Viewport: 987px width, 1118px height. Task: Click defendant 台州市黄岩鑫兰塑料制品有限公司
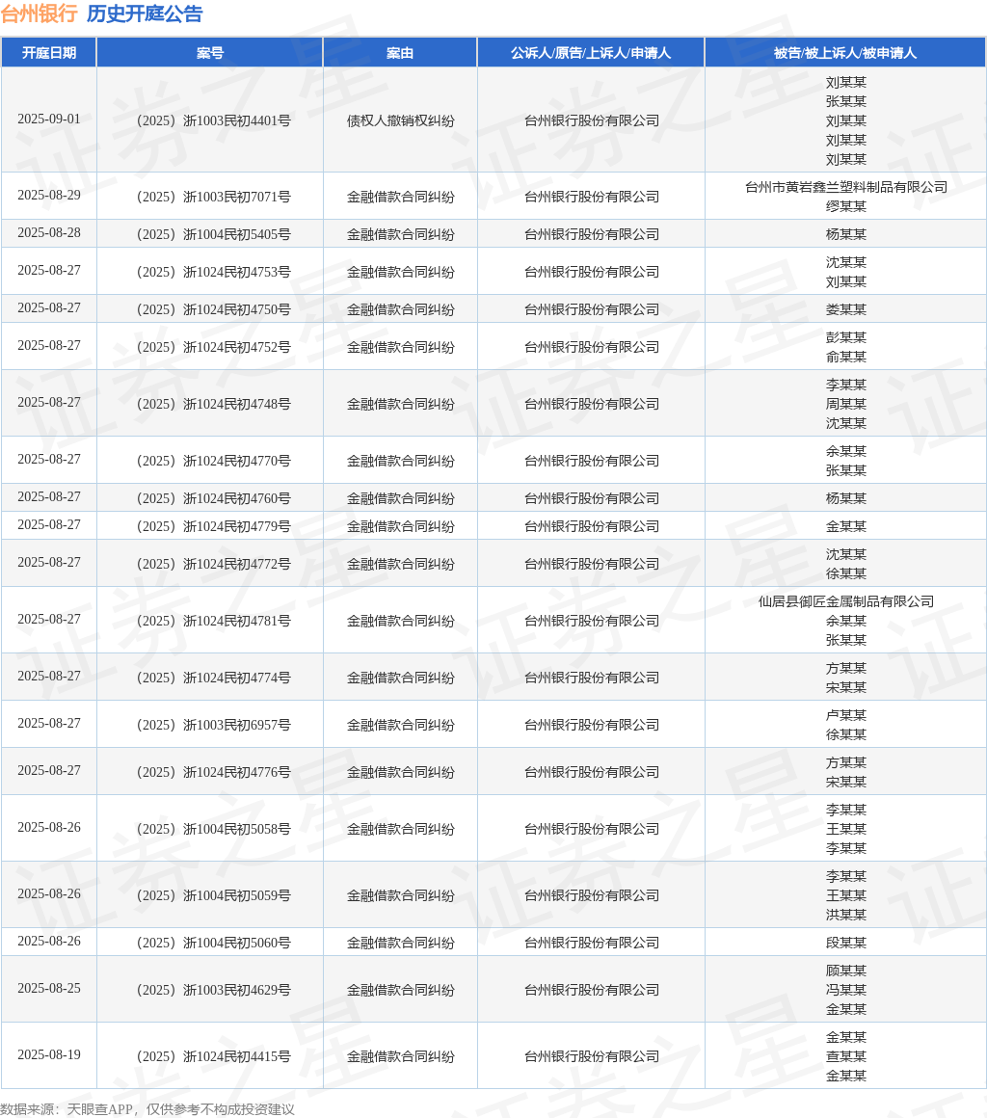[846, 187]
